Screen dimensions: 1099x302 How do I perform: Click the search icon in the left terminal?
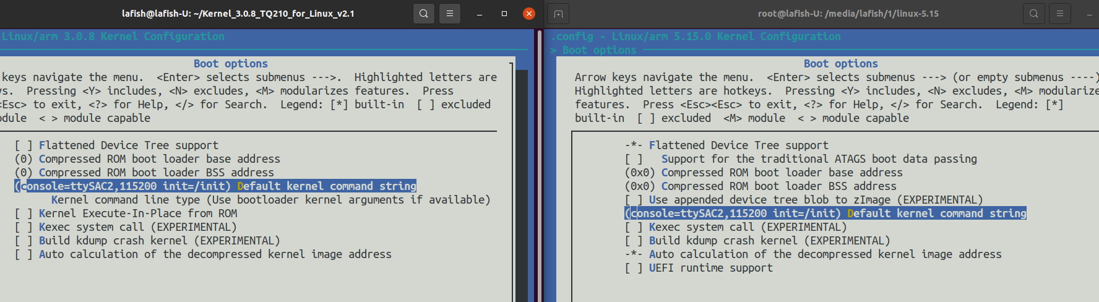click(x=423, y=14)
